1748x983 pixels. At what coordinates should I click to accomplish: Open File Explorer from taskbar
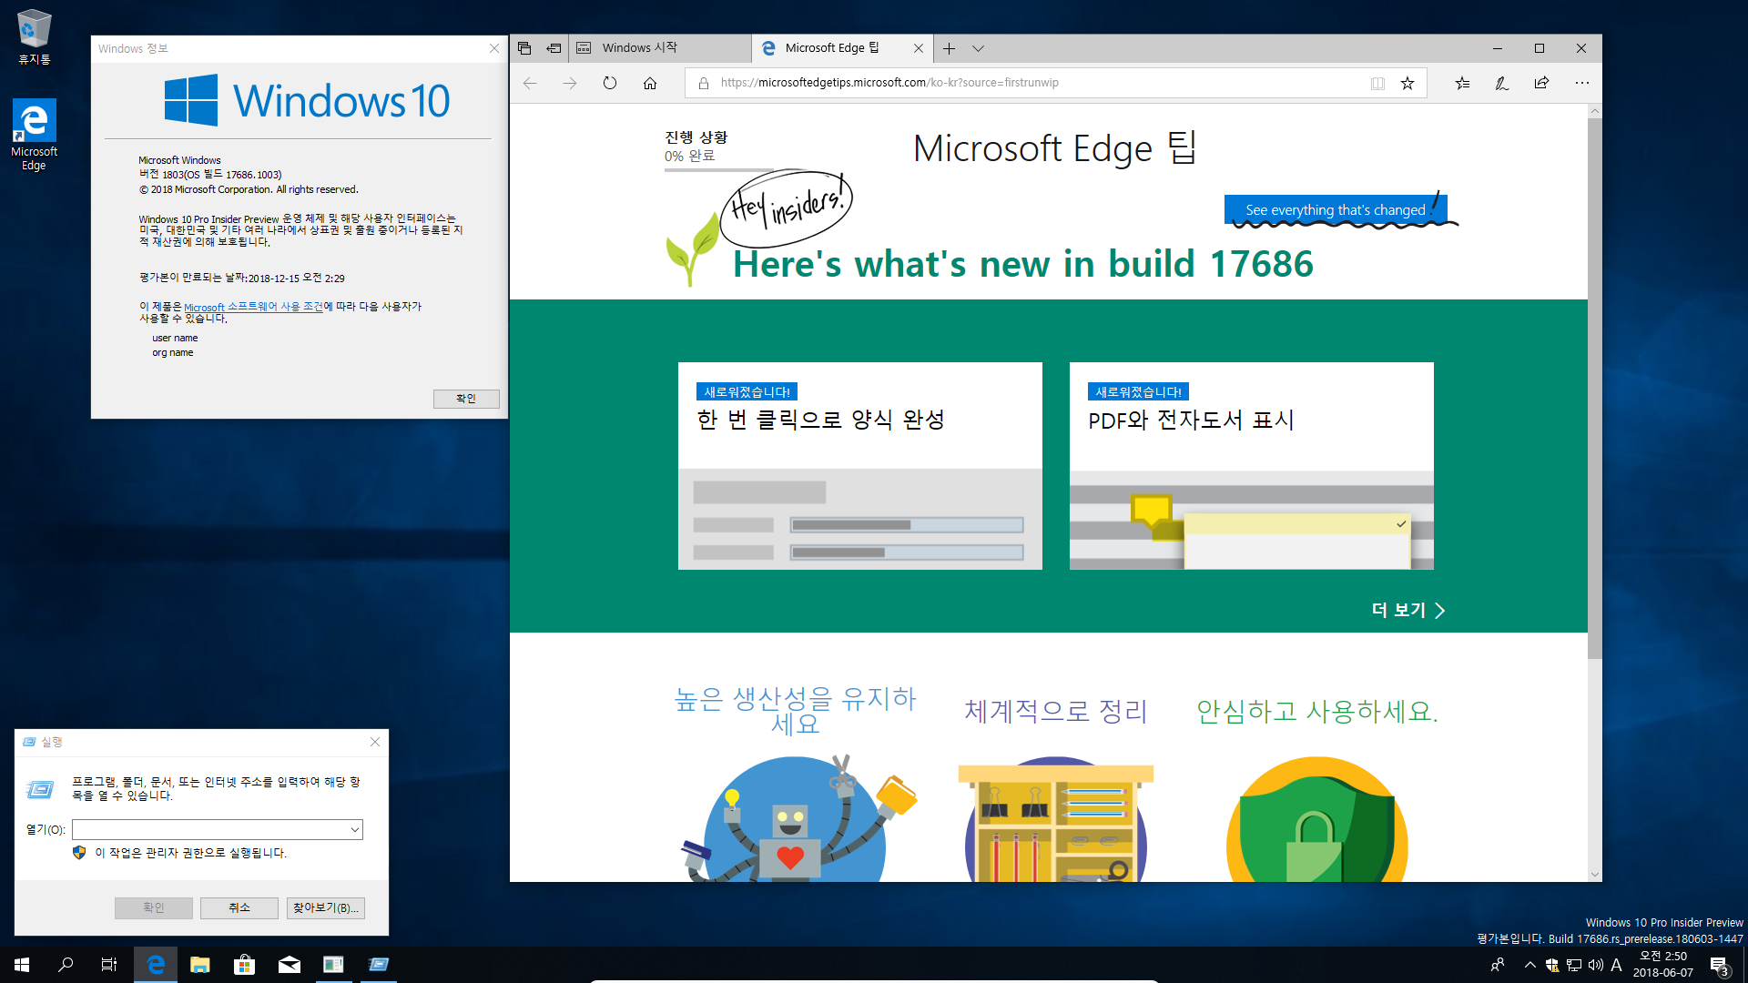pos(200,965)
